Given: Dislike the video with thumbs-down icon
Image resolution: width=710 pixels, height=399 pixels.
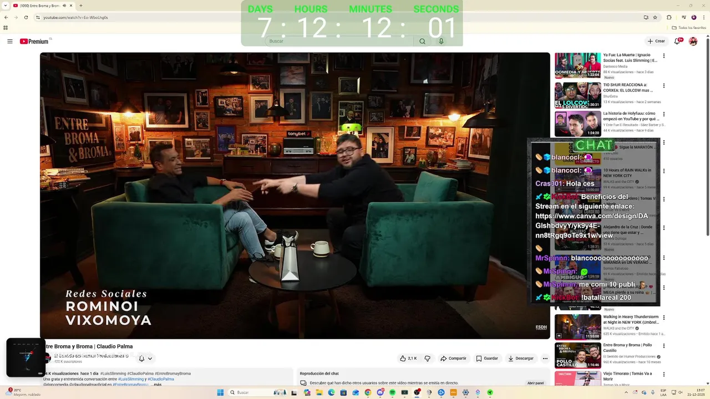Looking at the screenshot, I should pos(427,359).
